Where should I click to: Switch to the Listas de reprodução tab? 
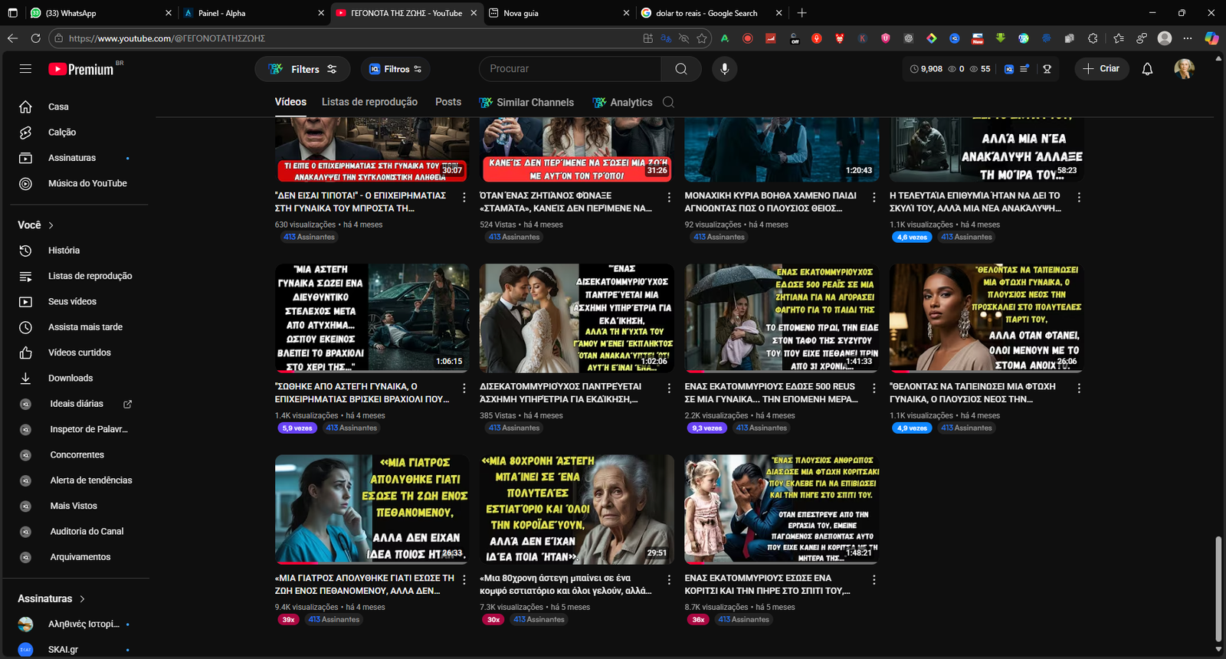click(369, 102)
